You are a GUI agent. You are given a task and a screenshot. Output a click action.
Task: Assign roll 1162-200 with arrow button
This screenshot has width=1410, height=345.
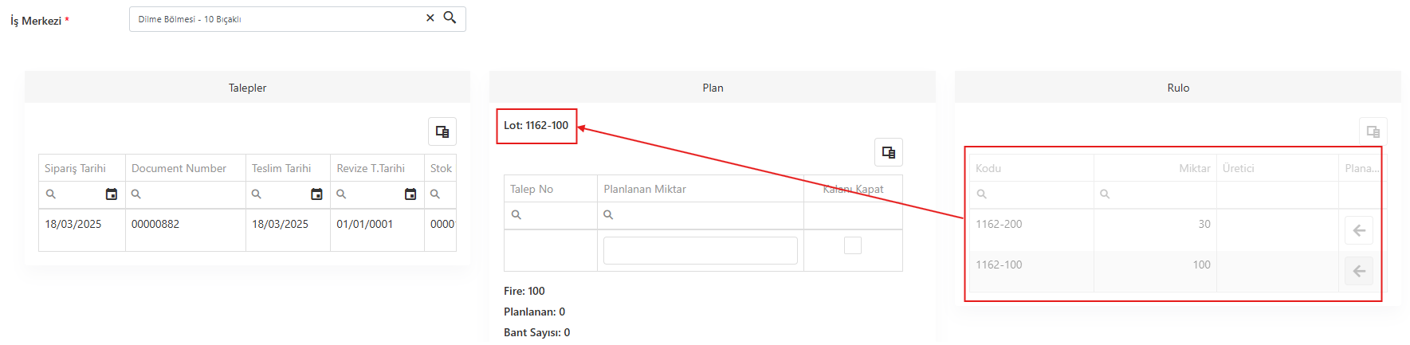1359,230
